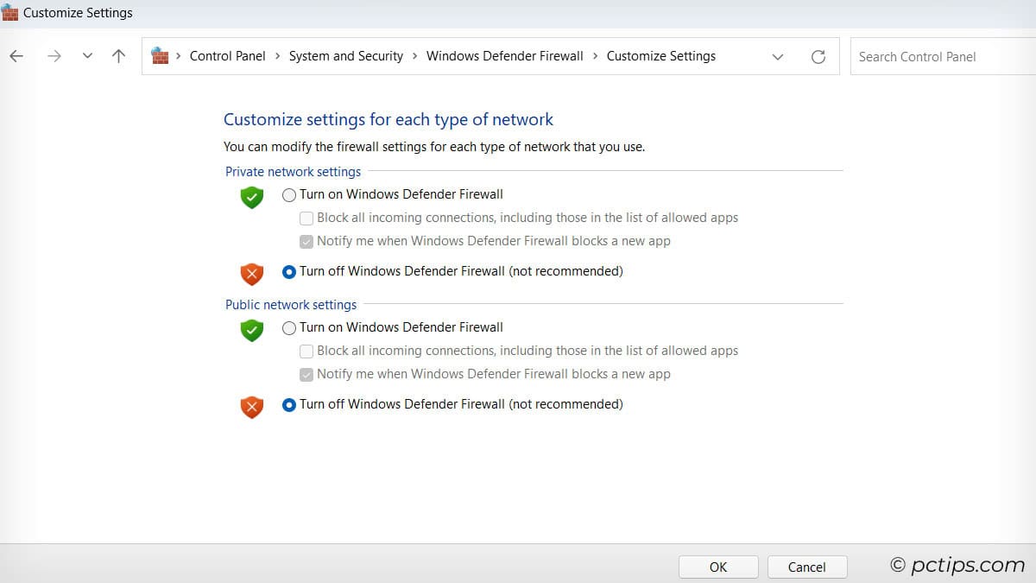Open the address bar dropdown chevron
The image size is (1036, 583).
[x=777, y=55]
